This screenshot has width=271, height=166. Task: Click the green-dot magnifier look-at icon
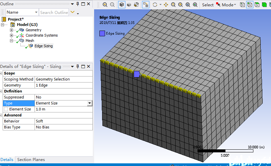pyautogui.click(x=195, y=5)
